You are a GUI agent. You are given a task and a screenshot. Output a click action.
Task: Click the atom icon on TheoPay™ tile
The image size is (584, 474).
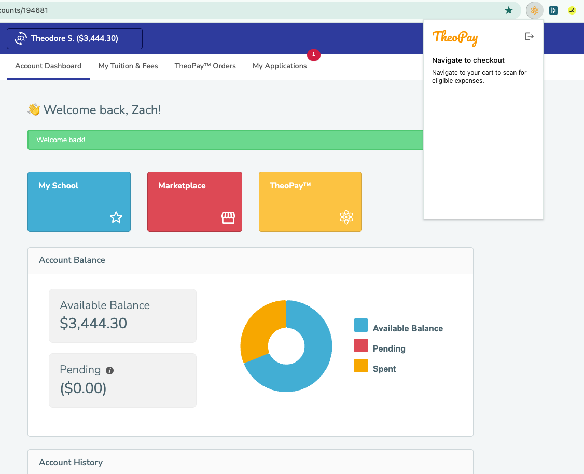[x=346, y=217]
